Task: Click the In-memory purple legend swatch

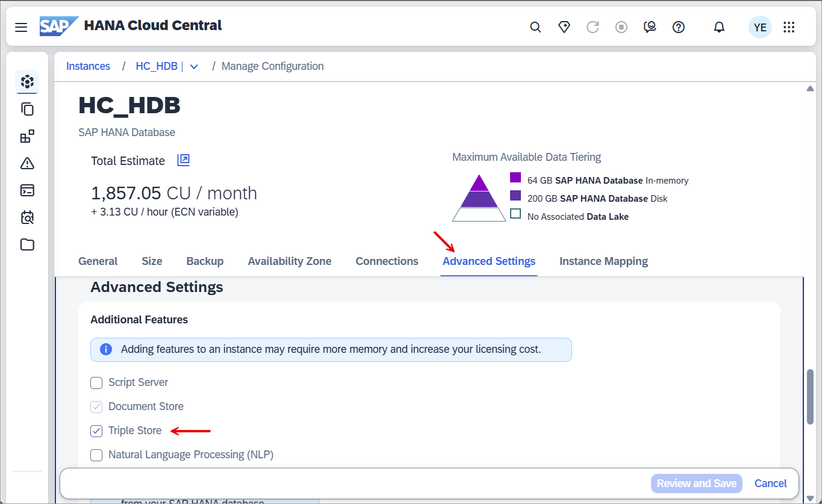Action: [x=515, y=178]
